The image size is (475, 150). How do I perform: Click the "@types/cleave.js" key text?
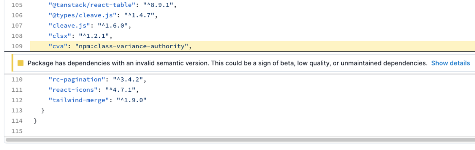tap(83, 15)
